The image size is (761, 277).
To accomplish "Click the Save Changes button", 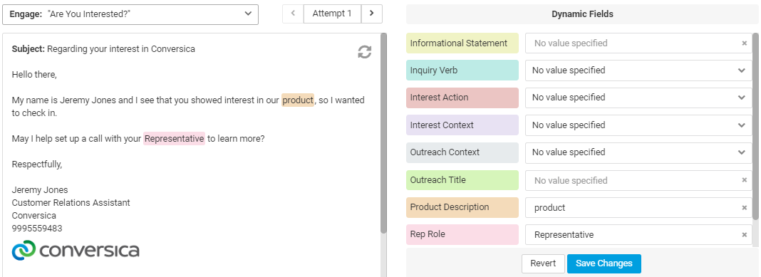I will coord(604,263).
